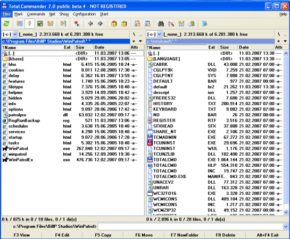Click the F5 Copy button
This screenshot has width=290, height=239.
coord(103,235)
